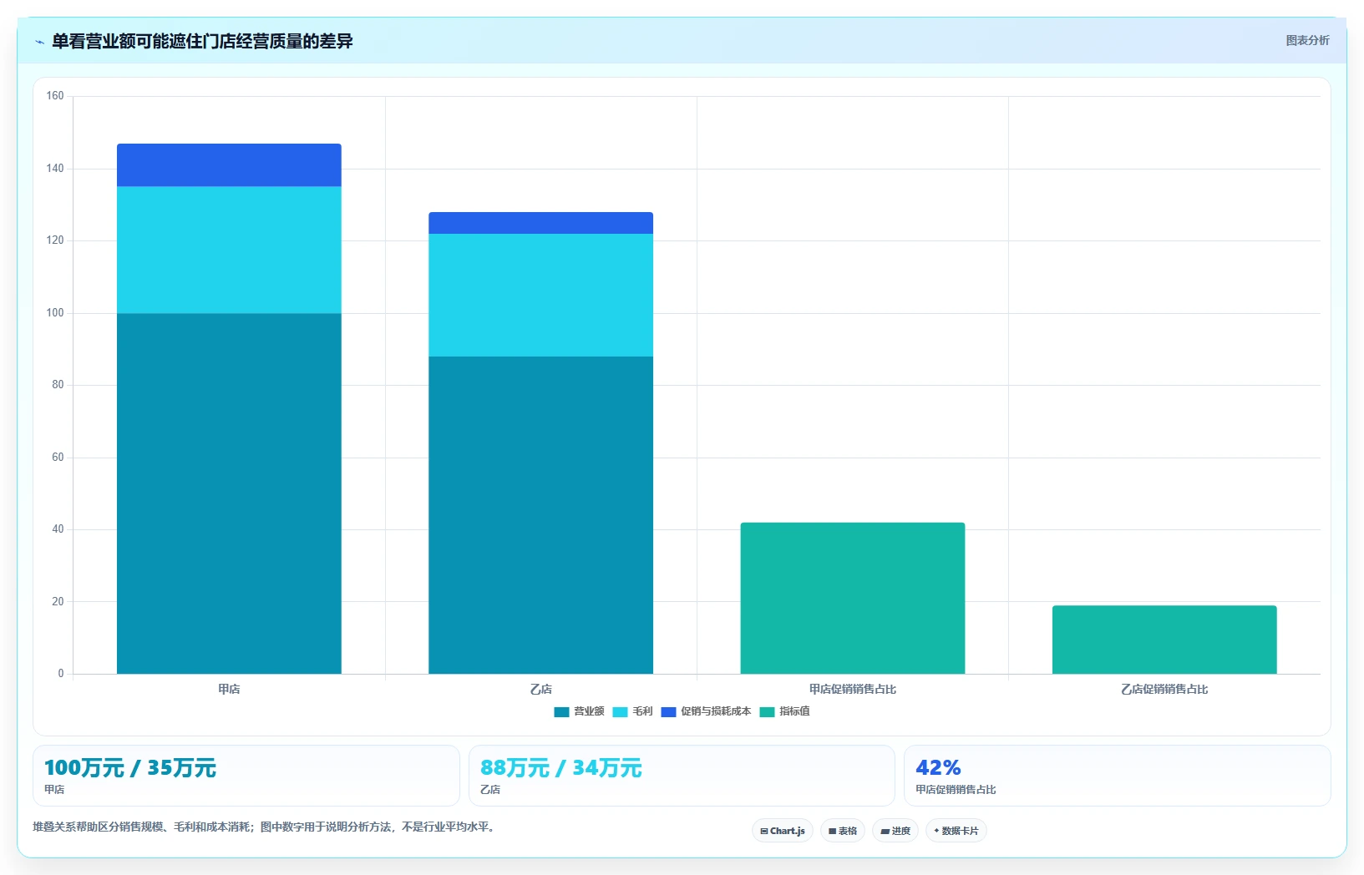Click the 乙店促销销售占比 x-axis label

[x=1164, y=689]
